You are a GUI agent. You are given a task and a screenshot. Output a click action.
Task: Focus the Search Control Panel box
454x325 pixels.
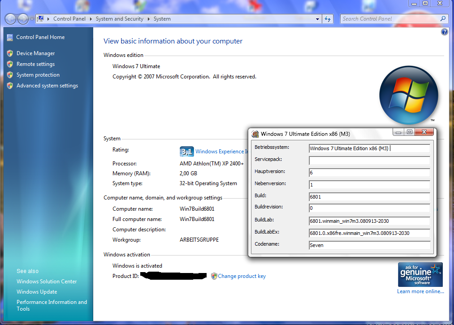(x=389, y=19)
